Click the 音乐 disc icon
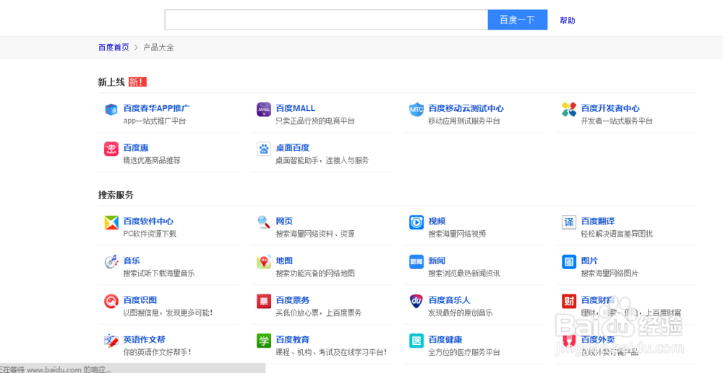 coord(111,262)
